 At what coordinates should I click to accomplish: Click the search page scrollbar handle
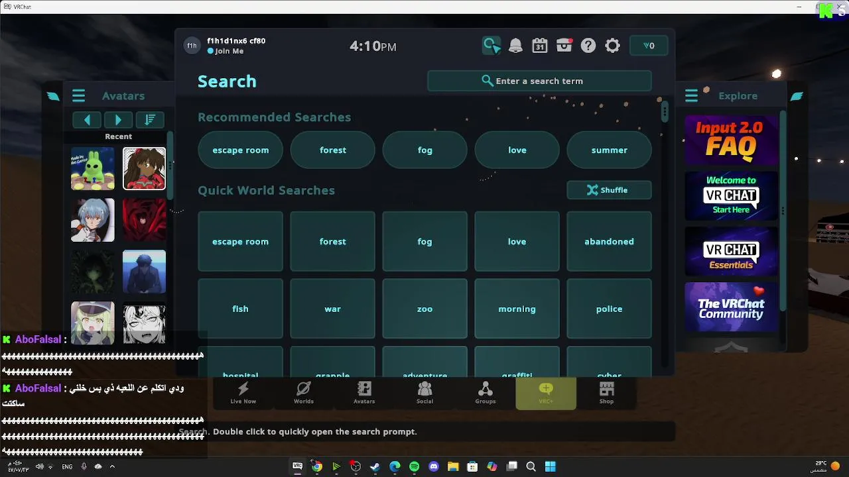665,111
